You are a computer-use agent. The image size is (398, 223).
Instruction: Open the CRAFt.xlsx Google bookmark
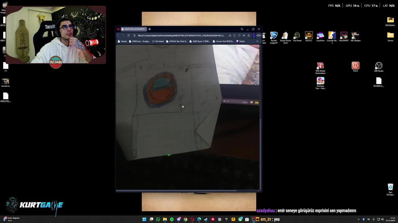coord(139,41)
